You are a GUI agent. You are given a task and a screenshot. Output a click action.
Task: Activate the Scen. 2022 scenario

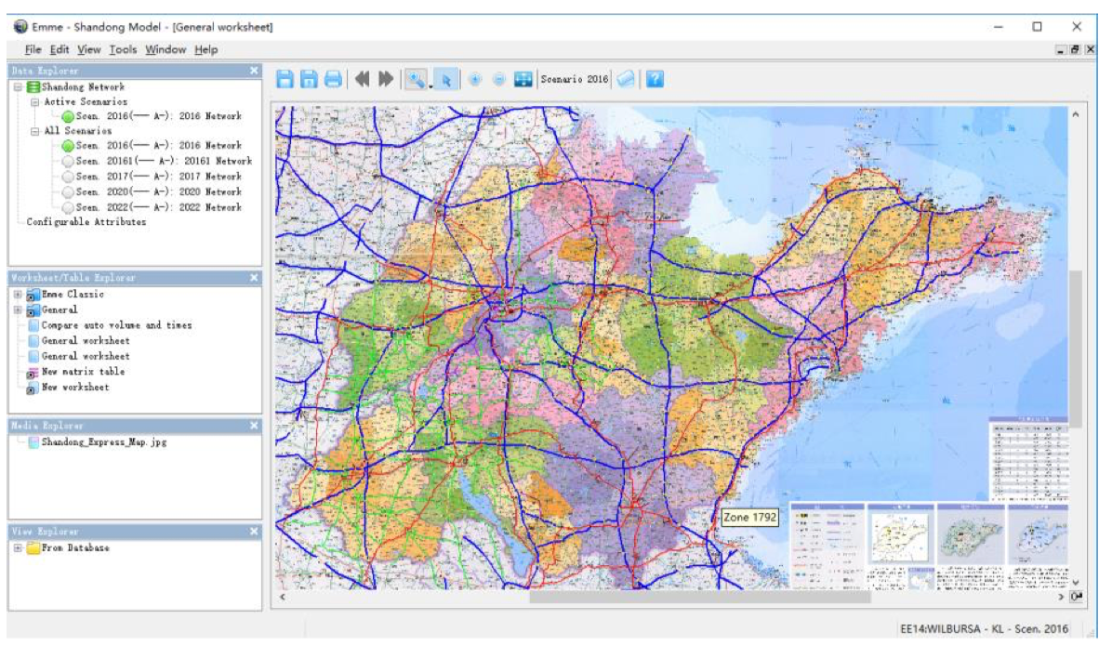158,207
